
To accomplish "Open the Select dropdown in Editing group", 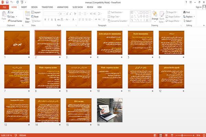I will coord(188,21).
